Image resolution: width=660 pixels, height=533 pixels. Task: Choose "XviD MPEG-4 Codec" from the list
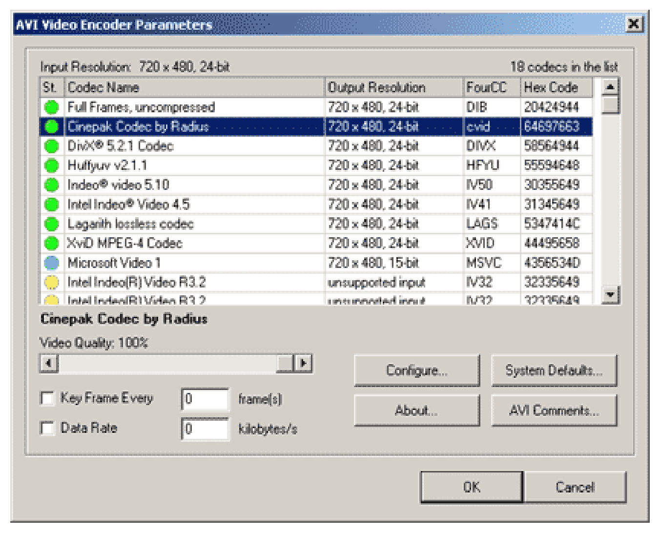pyautogui.click(x=124, y=243)
